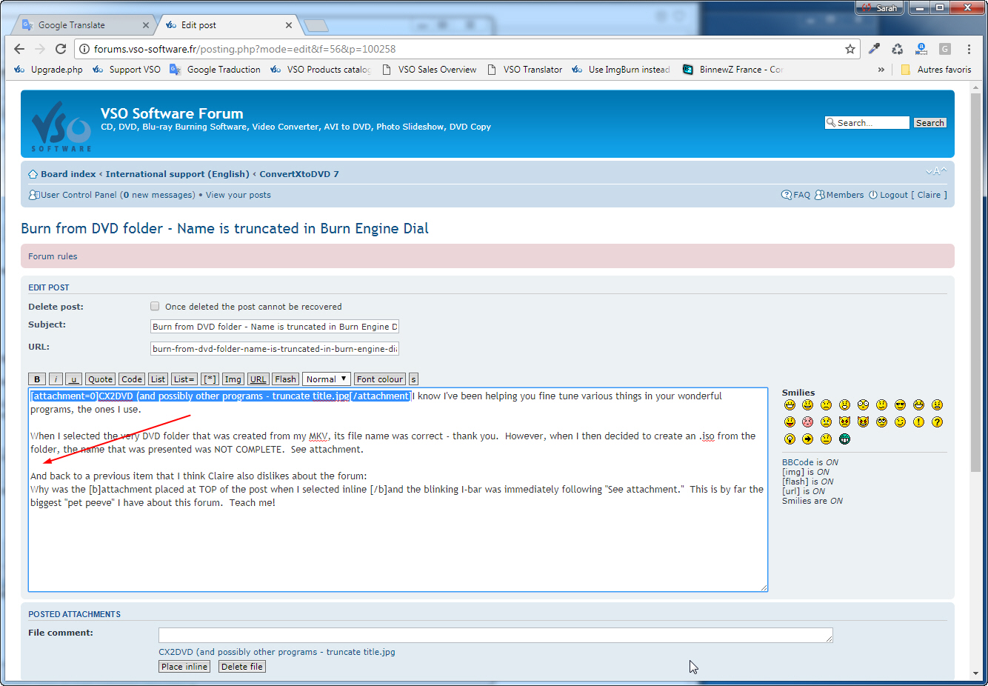Open the FAQ link
This screenshot has width=988, height=686.
(x=796, y=195)
